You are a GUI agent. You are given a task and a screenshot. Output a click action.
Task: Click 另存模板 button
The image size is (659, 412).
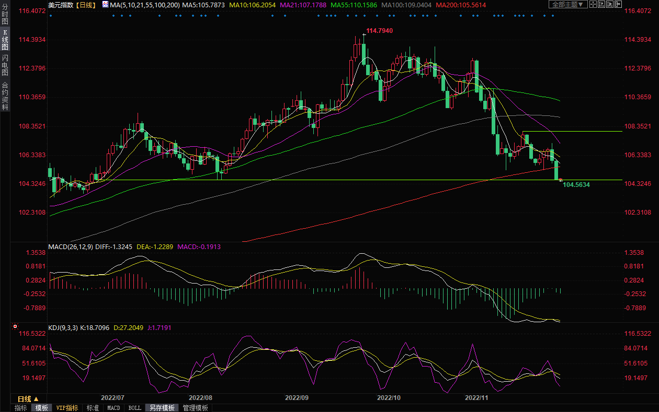pos(162,408)
